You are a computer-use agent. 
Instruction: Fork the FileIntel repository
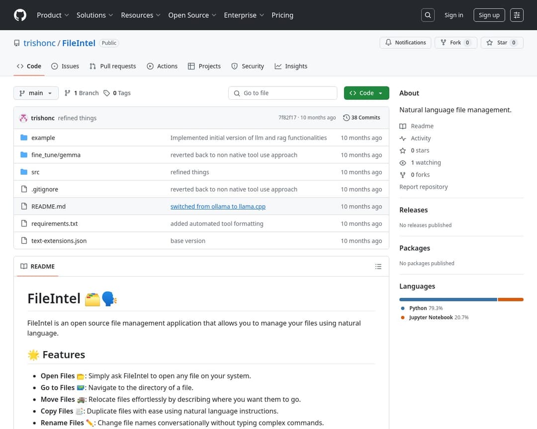tap(456, 42)
